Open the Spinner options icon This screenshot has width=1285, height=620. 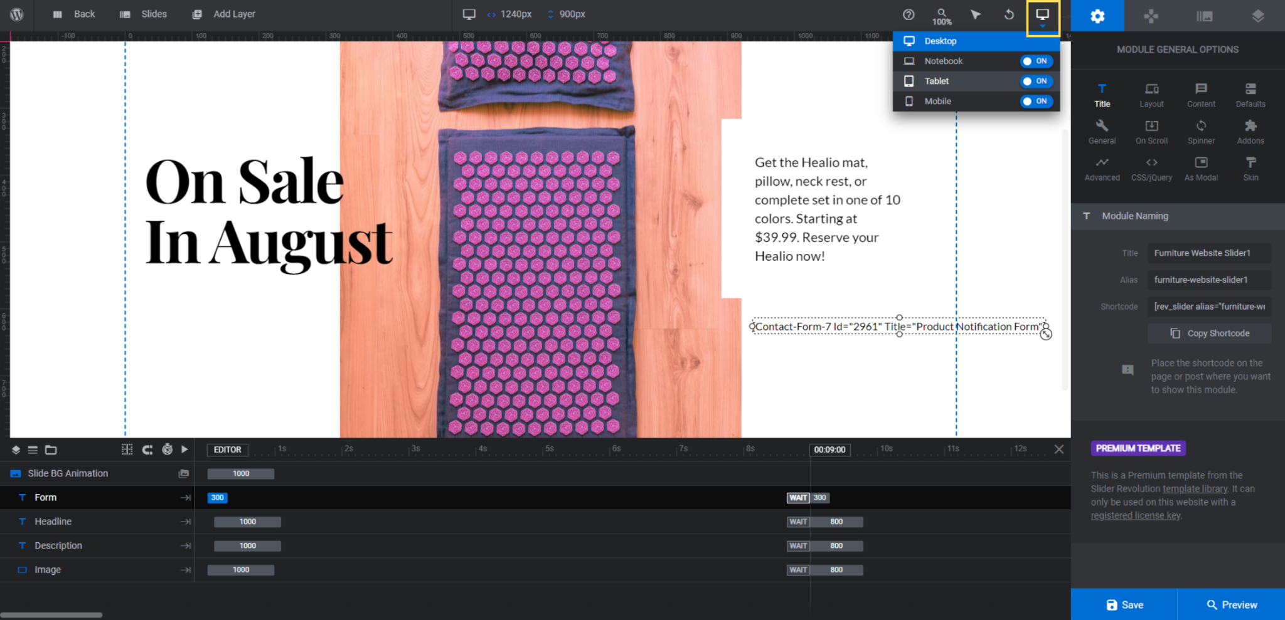1201,132
